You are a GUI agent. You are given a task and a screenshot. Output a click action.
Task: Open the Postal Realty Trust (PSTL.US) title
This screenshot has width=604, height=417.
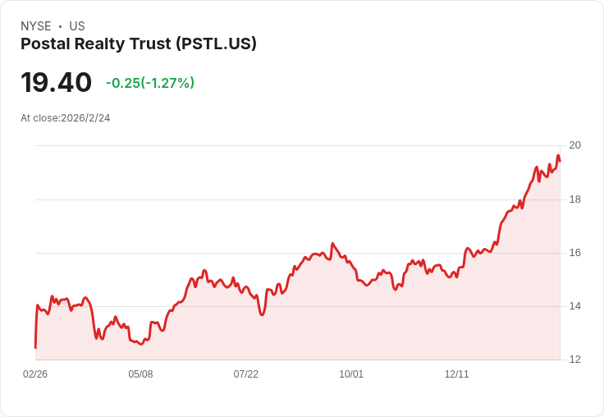139,44
